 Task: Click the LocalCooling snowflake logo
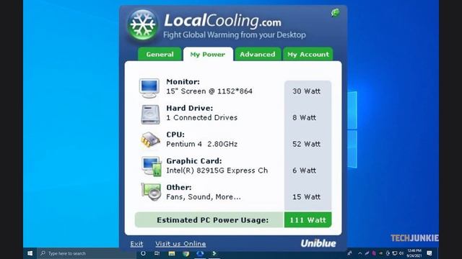(143, 25)
